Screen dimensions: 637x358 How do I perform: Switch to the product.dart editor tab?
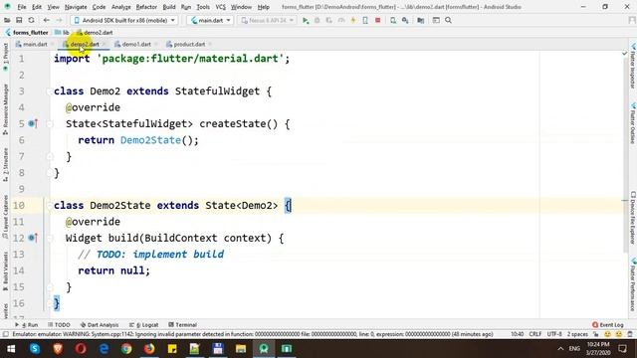(189, 44)
